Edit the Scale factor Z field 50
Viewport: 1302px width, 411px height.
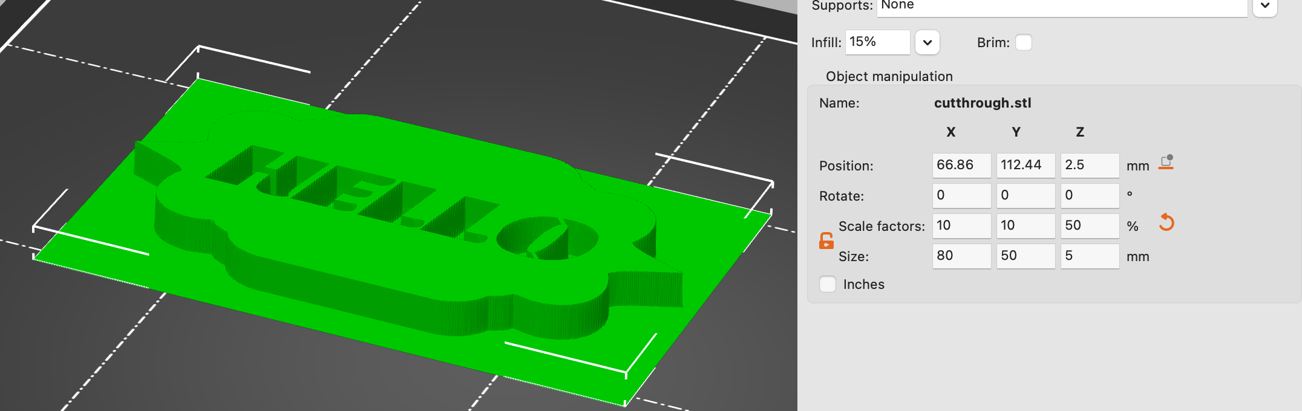(1090, 225)
